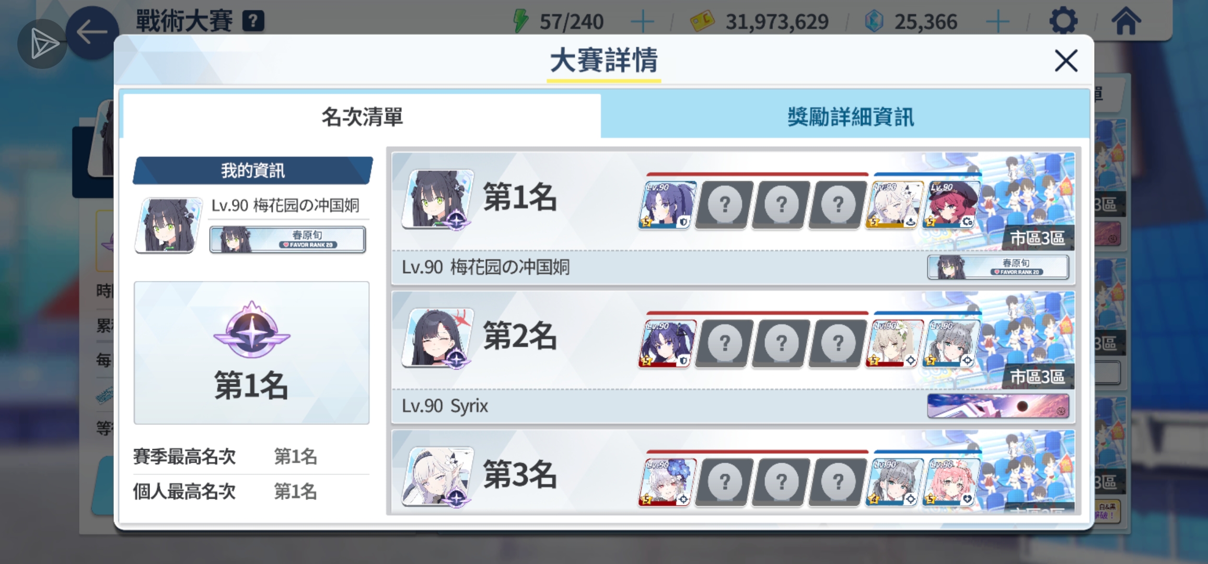
Task: Go to the home screen icon
Action: pyautogui.click(x=1126, y=21)
